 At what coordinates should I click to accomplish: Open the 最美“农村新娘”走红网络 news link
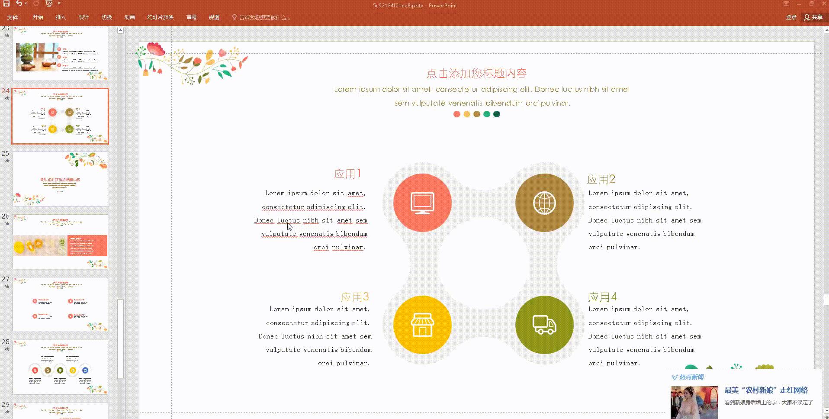(766, 390)
